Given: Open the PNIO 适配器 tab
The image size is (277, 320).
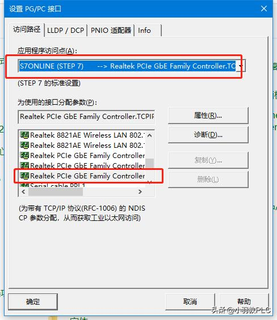Looking at the screenshot, I should point(111,31).
